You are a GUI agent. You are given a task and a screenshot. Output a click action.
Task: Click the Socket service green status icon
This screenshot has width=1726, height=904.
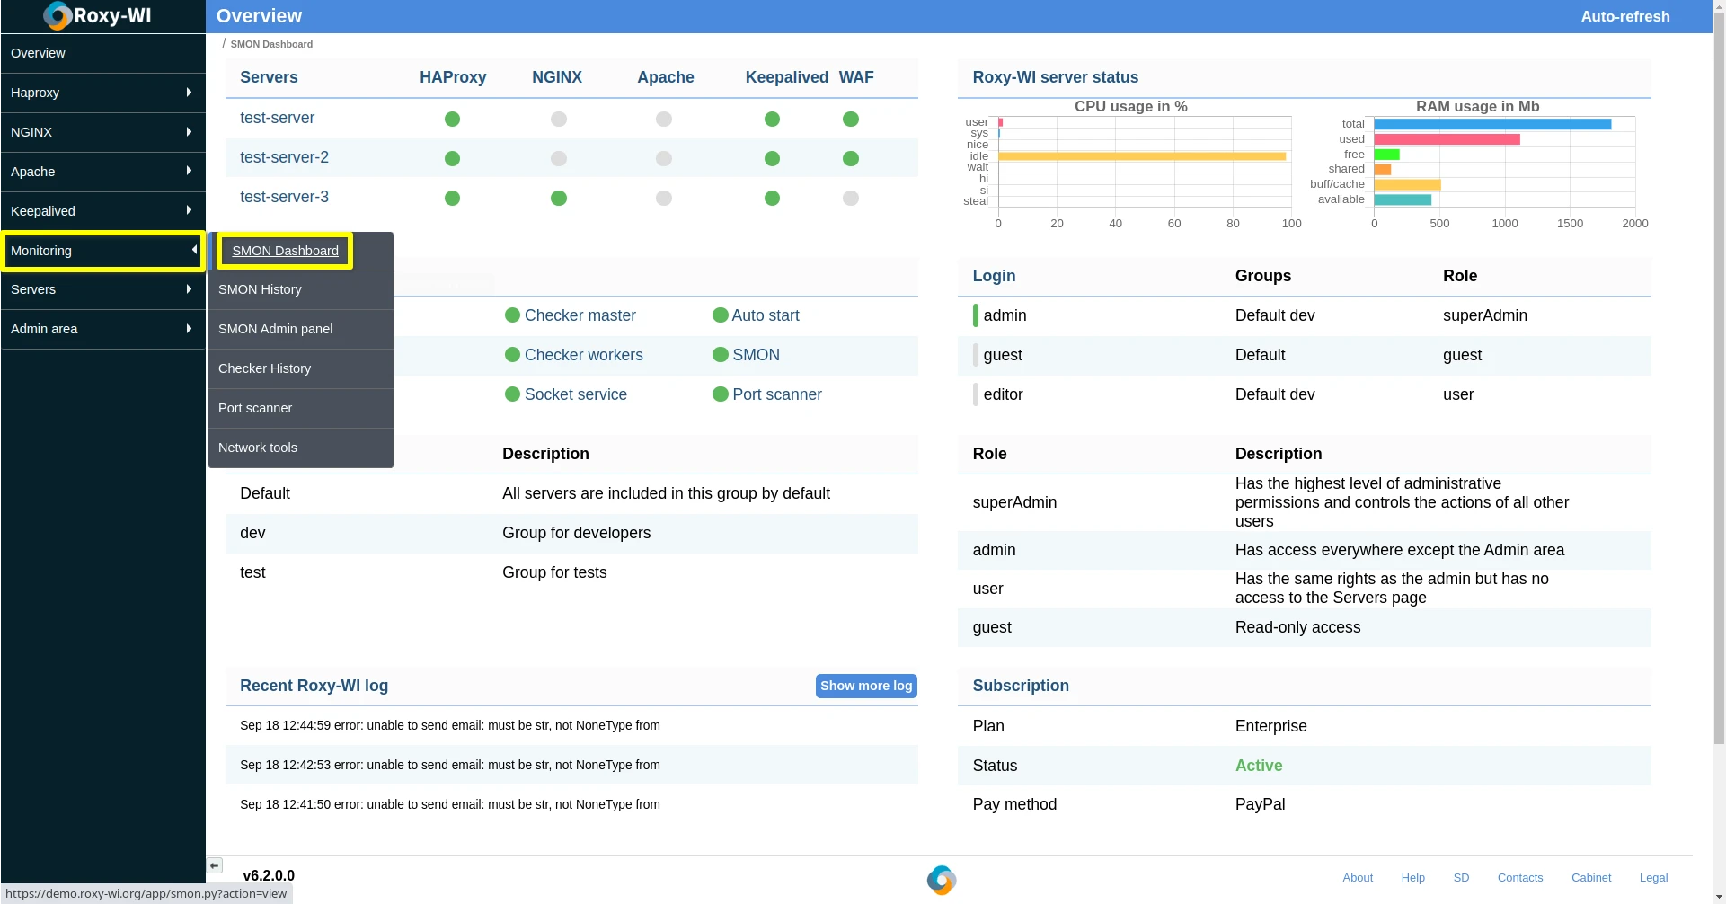pyautogui.click(x=512, y=394)
